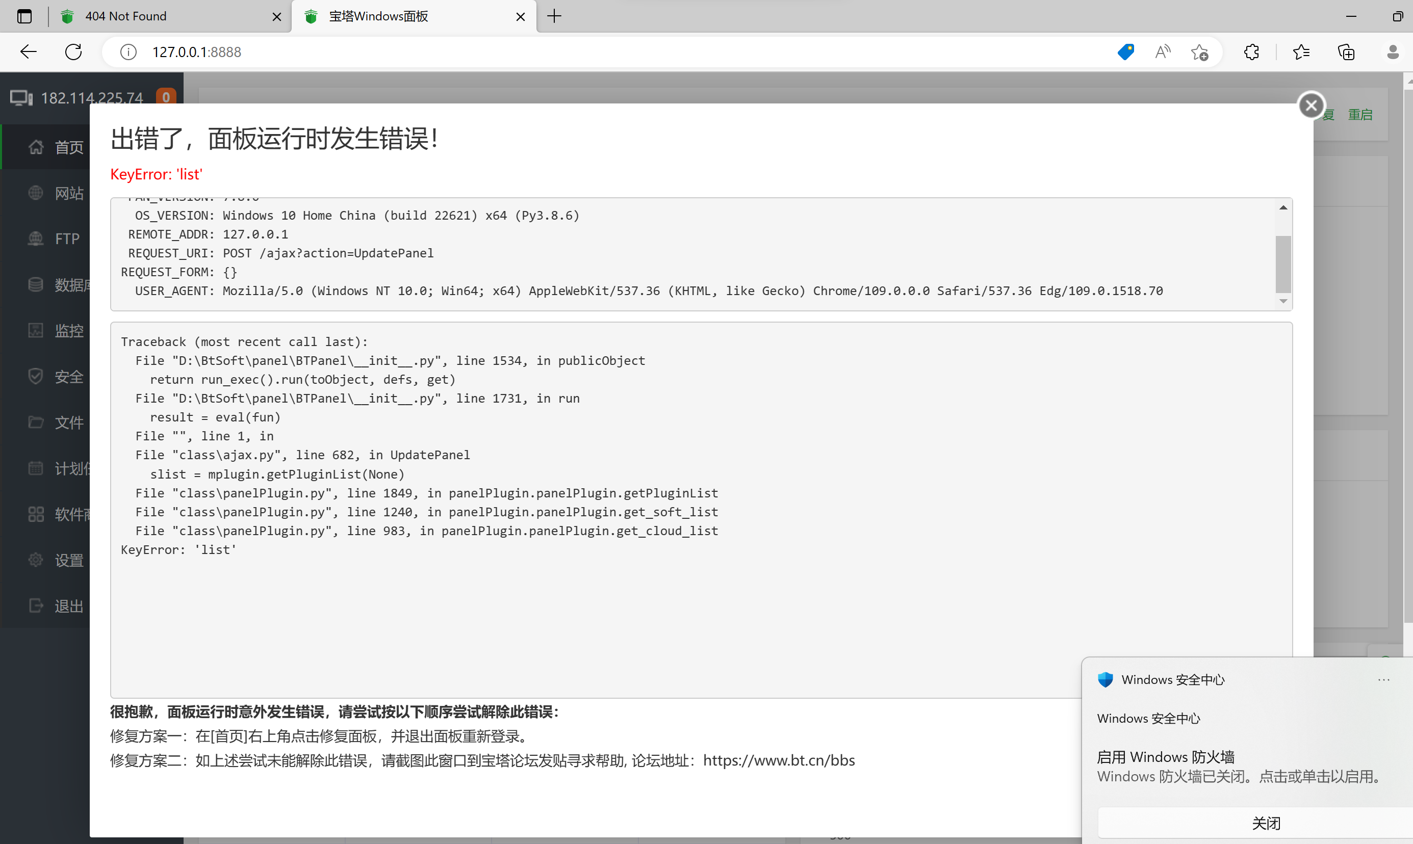The width and height of the screenshot is (1413, 844).
Task: Close the 404 Not Found tab
Action: tap(277, 16)
